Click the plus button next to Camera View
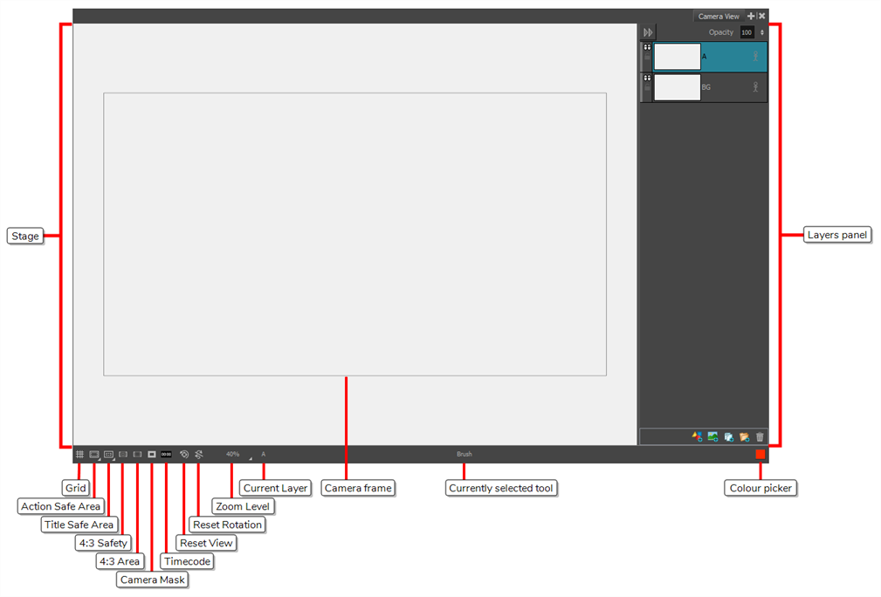Image resolution: width=881 pixels, height=597 pixels. (x=751, y=16)
